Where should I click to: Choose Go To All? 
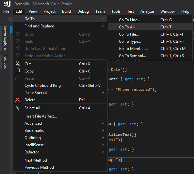[x=150, y=27]
